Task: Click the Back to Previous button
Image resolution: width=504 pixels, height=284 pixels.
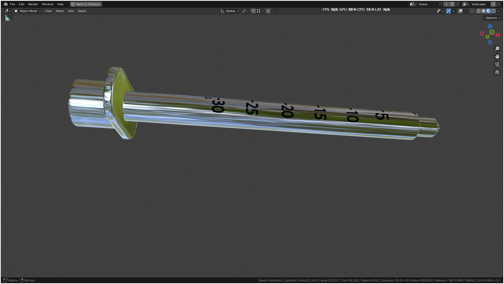Action: click(86, 4)
